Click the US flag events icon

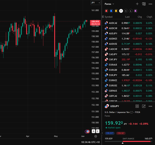[88, 132]
